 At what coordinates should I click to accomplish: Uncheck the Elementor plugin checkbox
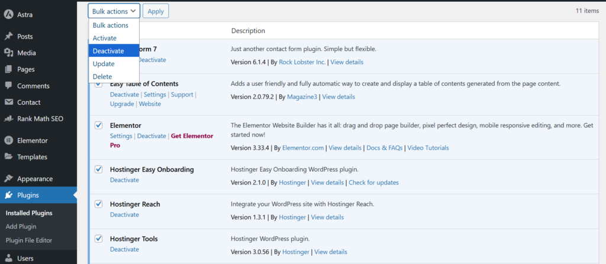(x=99, y=125)
